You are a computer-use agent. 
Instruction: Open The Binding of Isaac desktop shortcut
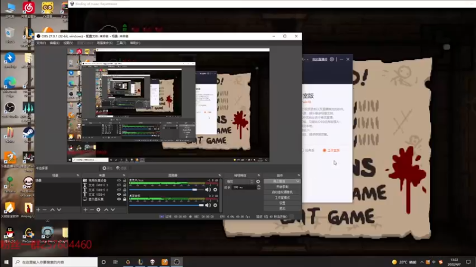click(x=28, y=187)
